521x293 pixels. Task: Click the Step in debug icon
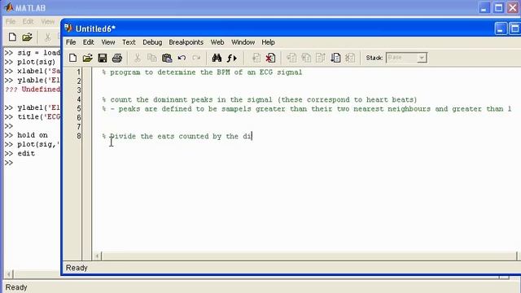coord(306,58)
